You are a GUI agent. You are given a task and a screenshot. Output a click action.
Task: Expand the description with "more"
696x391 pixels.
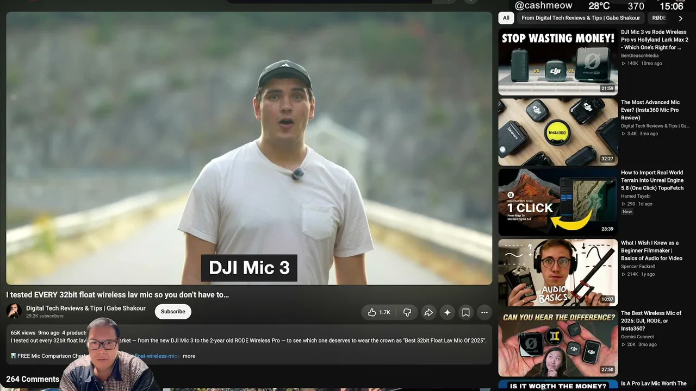pyautogui.click(x=189, y=356)
